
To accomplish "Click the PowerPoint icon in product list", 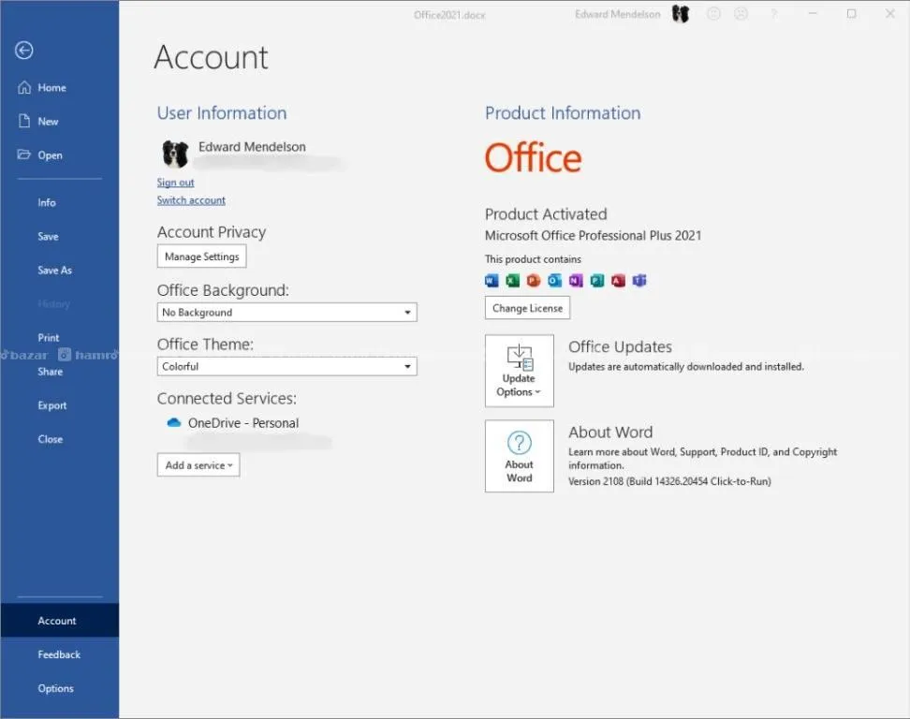I will pyautogui.click(x=534, y=280).
